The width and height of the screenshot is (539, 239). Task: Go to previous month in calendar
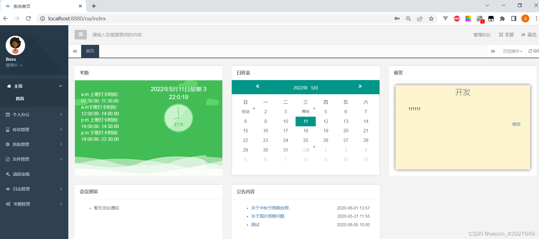[x=258, y=86]
